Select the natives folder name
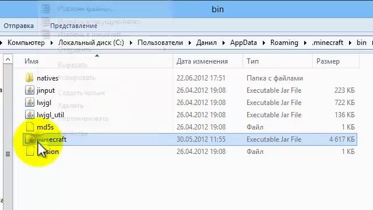Viewport: 373px width, 210px height. [47, 78]
